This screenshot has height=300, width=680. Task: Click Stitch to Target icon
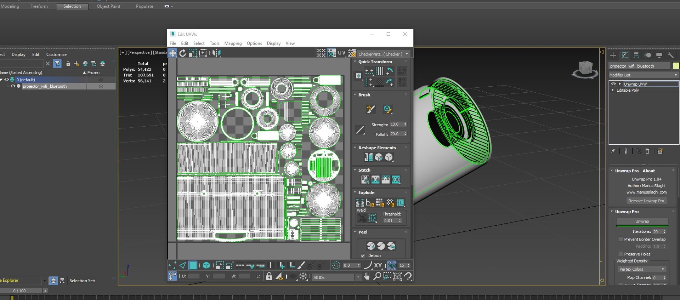365,180
